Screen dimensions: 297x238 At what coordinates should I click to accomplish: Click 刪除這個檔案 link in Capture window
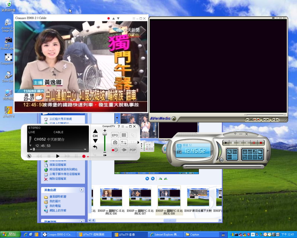click(x=58, y=179)
